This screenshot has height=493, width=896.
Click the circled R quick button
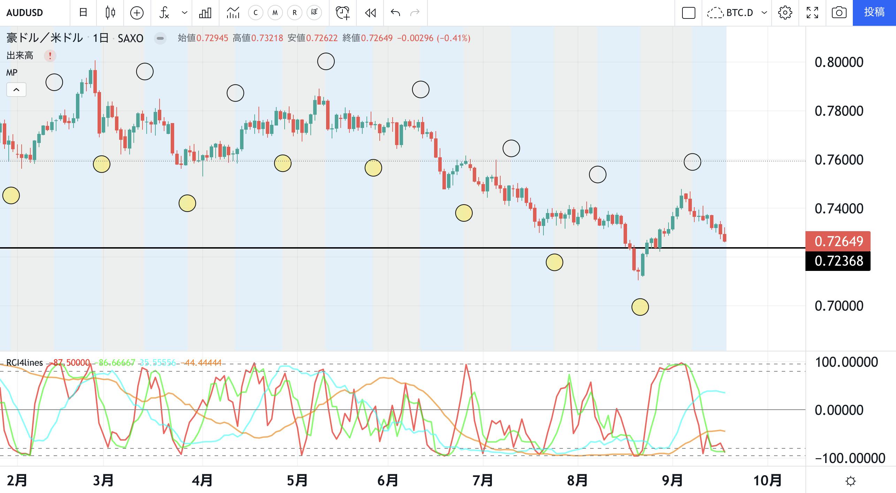pos(294,13)
